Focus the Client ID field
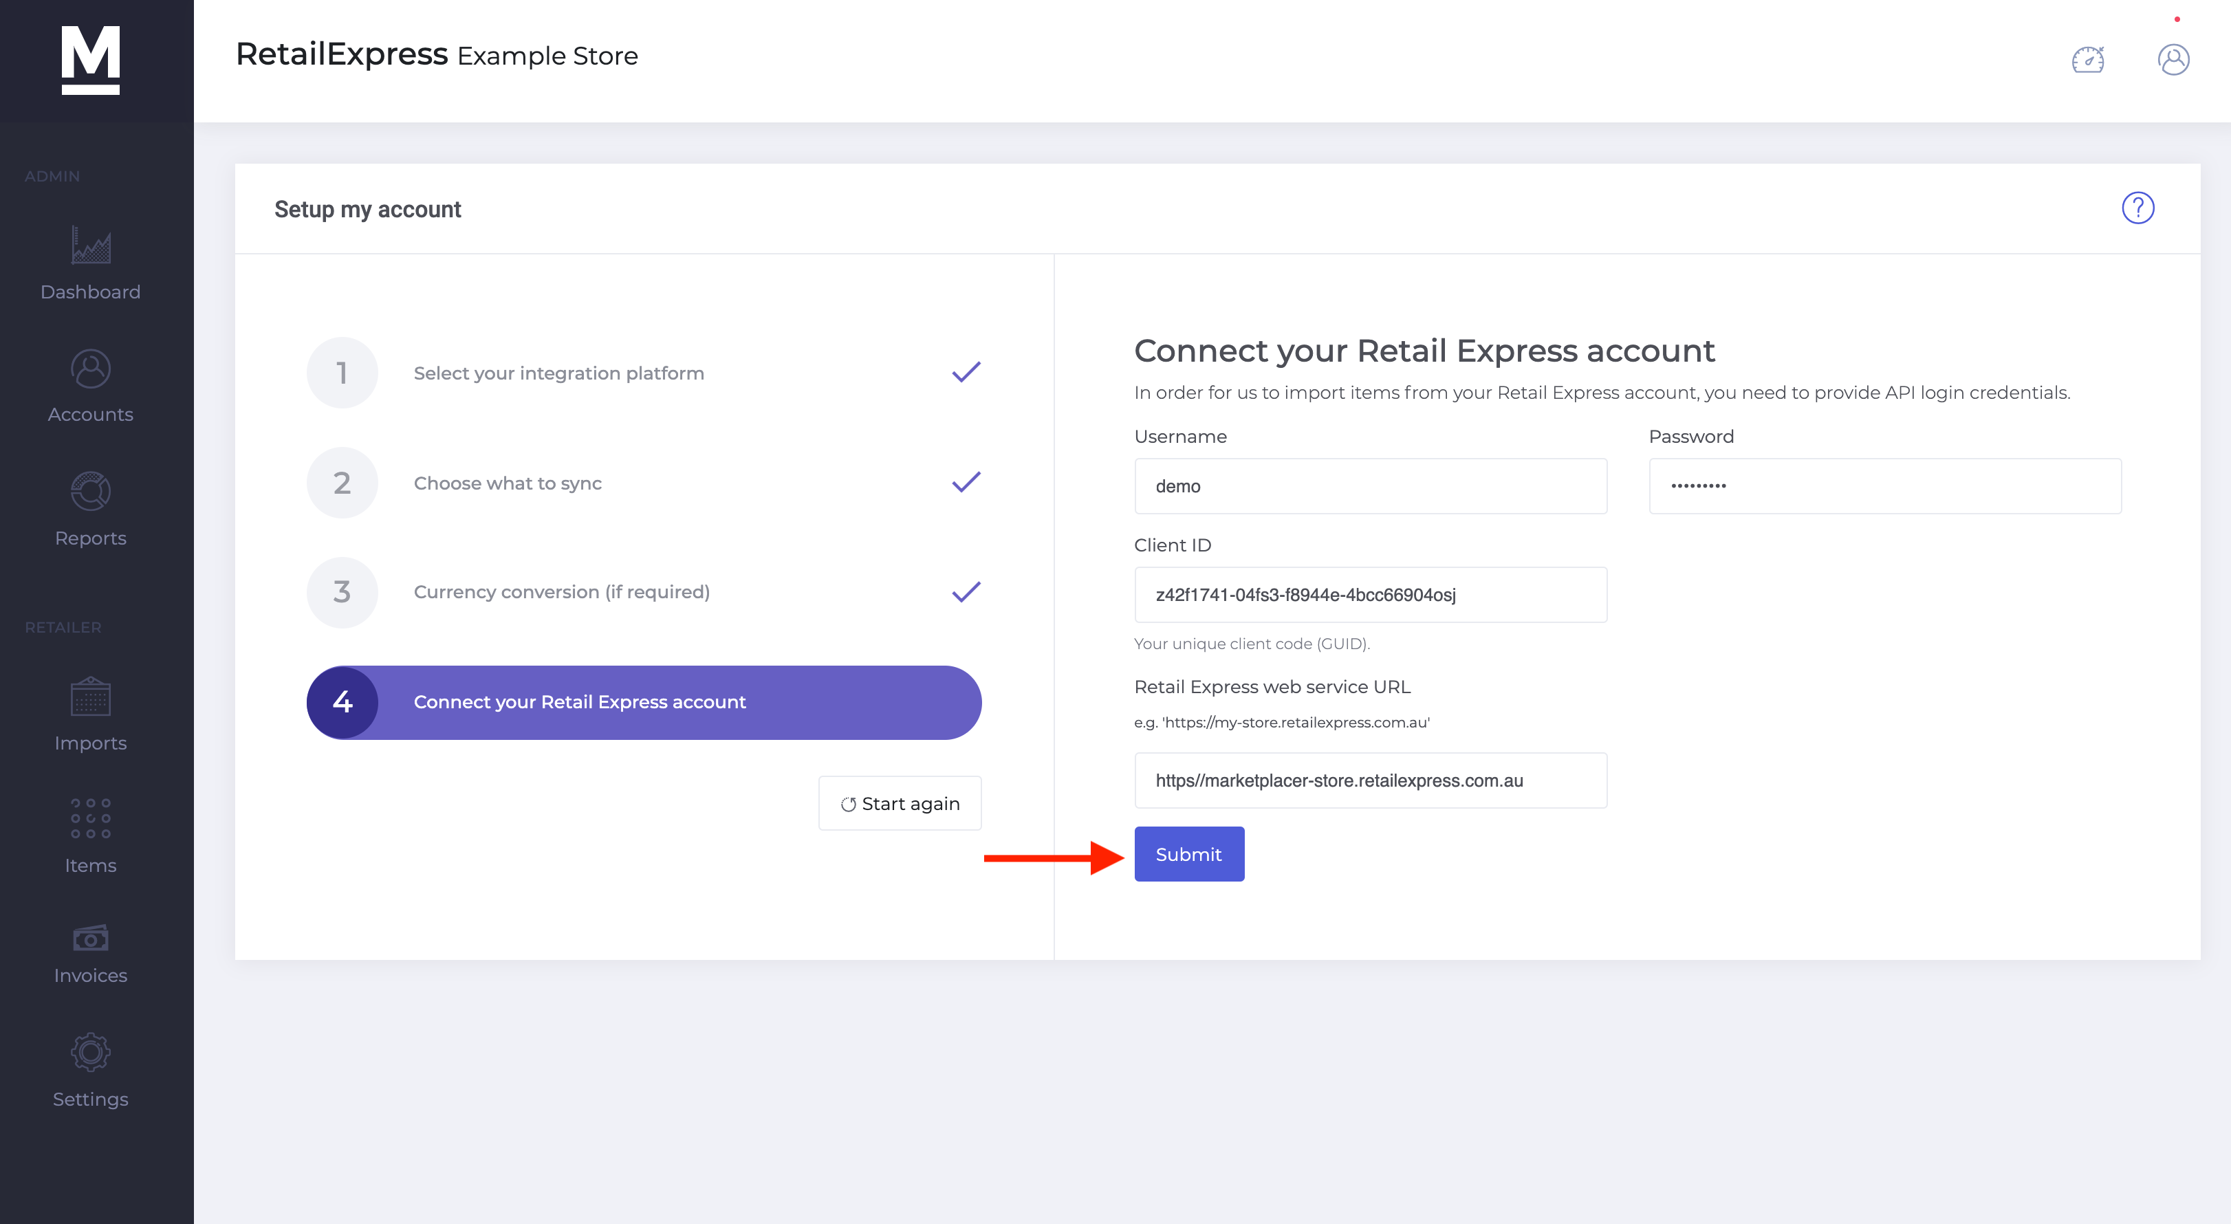Screen dimensions: 2231x1224 [1371, 594]
